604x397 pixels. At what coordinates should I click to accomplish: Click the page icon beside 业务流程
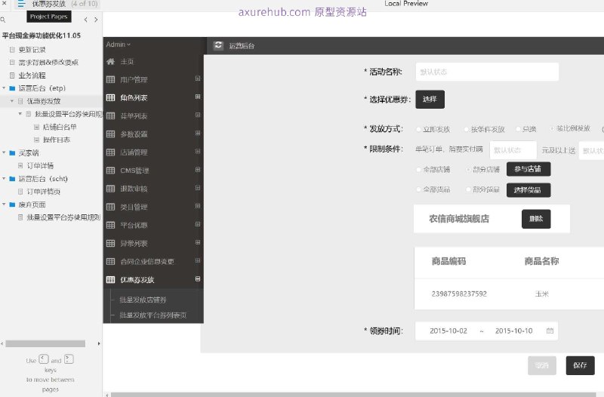tap(12, 75)
